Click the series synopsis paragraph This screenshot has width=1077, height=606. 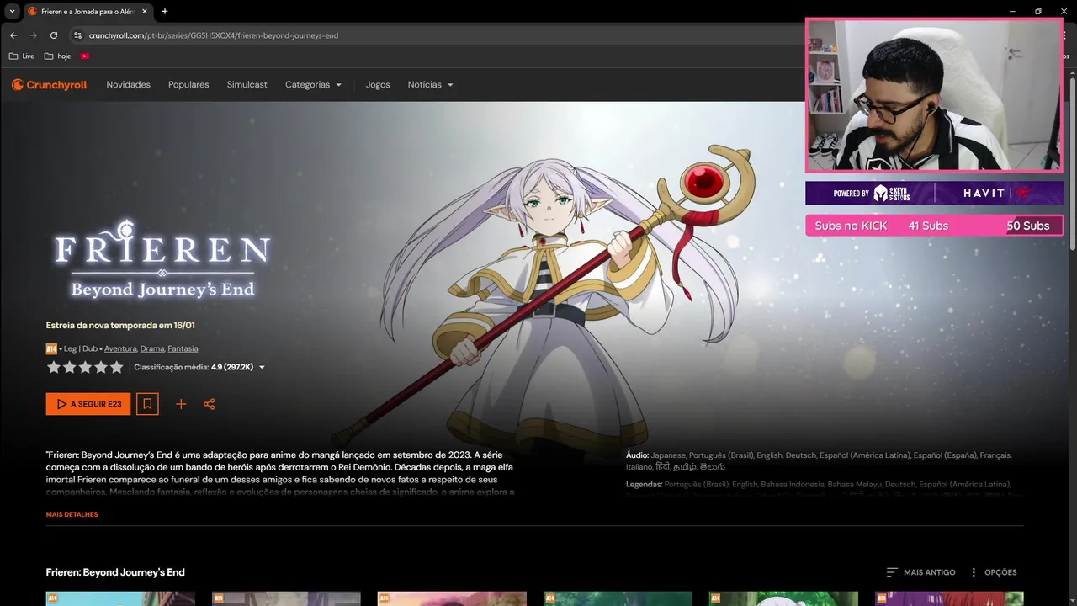(280, 473)
